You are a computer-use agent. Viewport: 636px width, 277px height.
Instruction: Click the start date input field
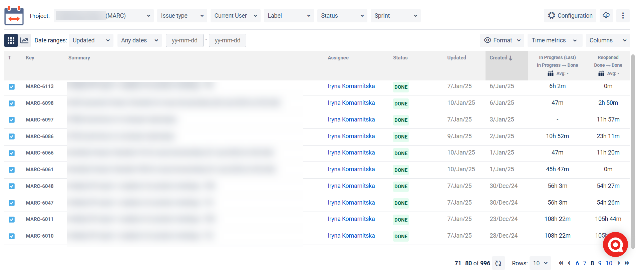click(185, 40)
